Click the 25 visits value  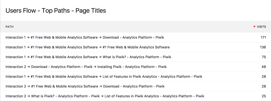(264, 96)
